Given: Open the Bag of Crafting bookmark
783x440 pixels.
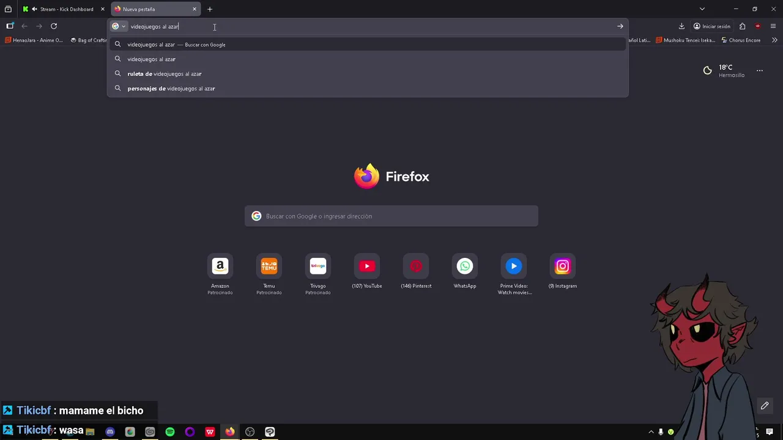Looking at the screenshot, I should pos(89,40).
